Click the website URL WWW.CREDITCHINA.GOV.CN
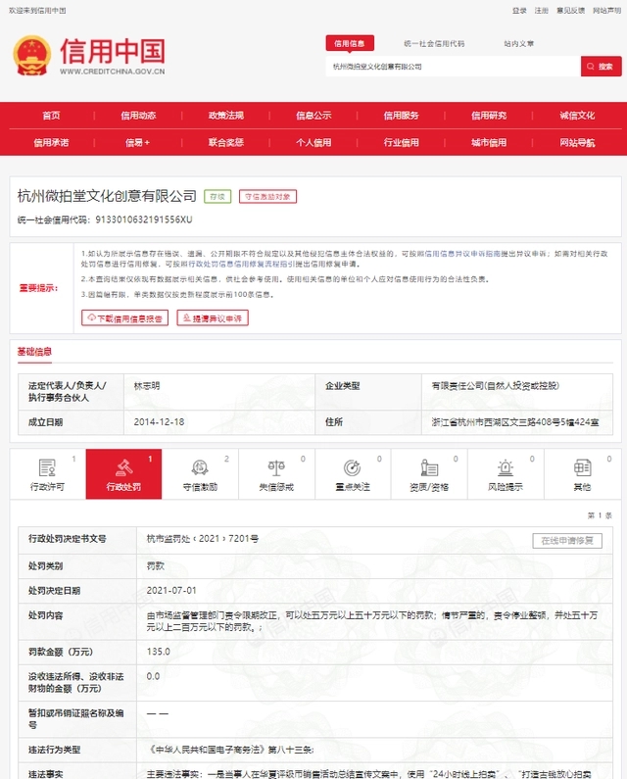This screenshot has height=779, width=627. pos(113,72)
